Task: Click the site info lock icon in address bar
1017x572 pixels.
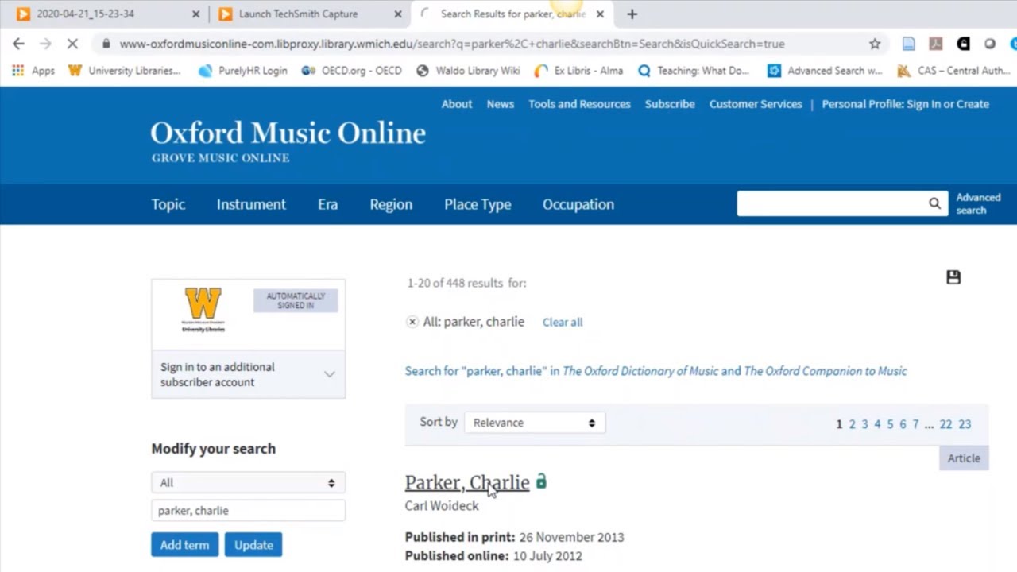Action: click(x=106, y=44)
